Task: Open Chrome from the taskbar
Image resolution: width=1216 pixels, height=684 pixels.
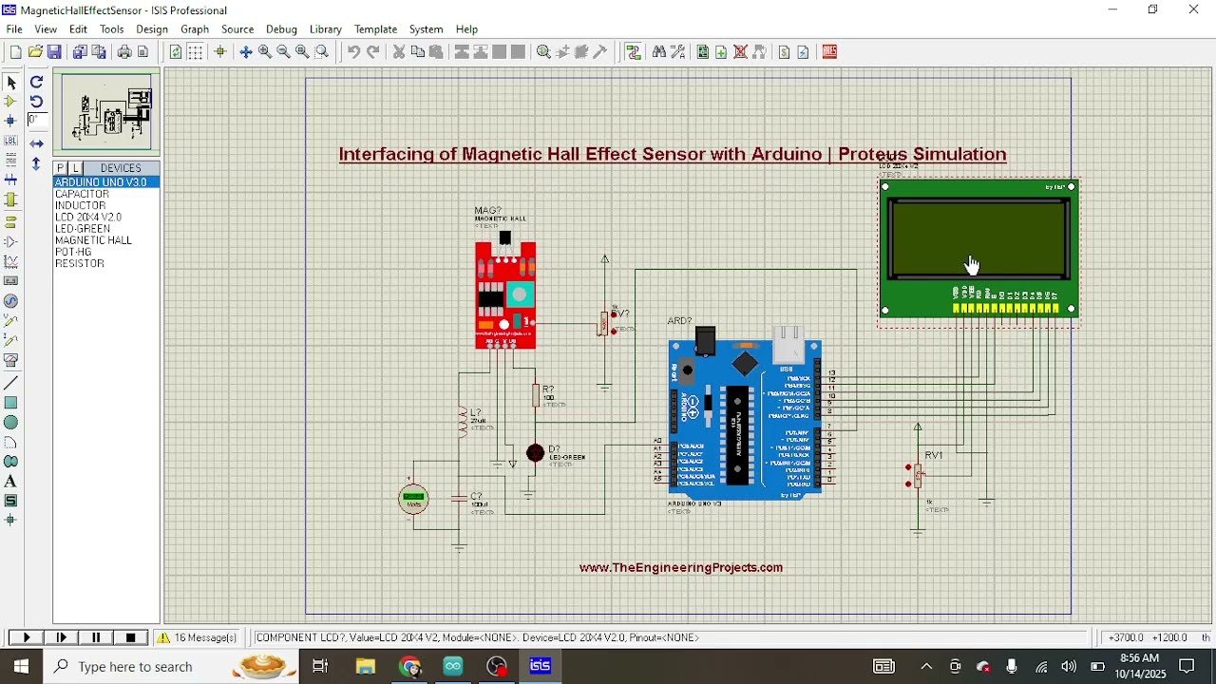Action: [x=410, y=667]
